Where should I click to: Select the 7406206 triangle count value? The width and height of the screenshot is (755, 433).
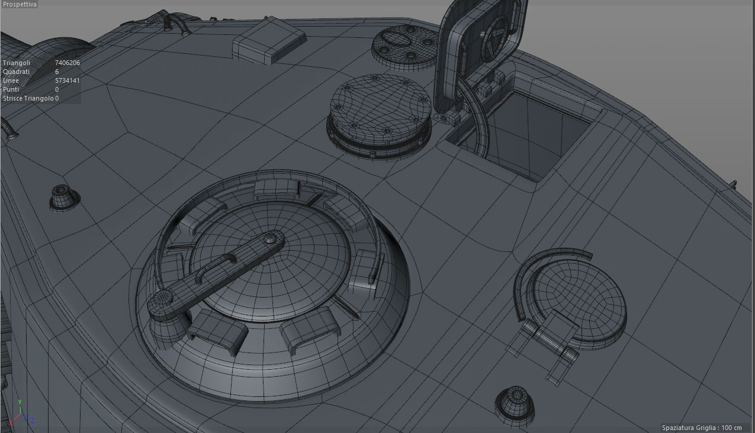point(68,63)
